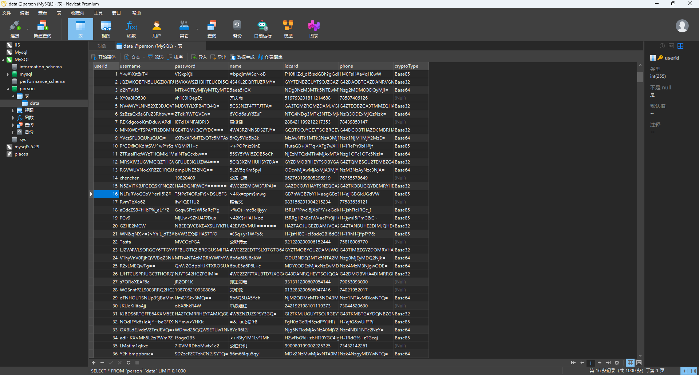This screenshot has height=375, width=699.
Task: Click the refresh icon in bottom bar
Action: coord(129,363)
